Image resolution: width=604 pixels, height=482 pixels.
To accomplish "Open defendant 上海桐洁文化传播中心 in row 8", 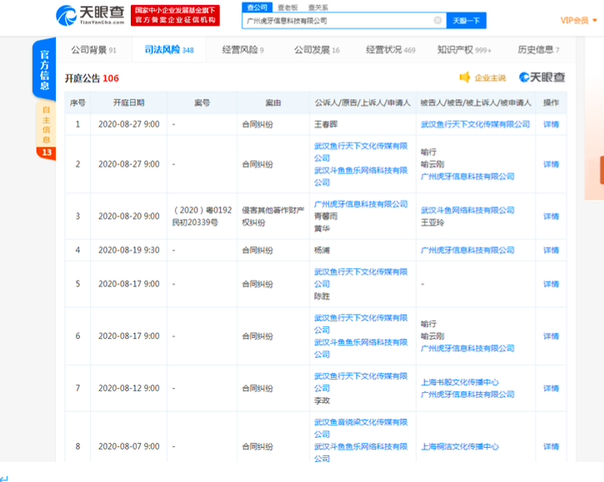I will (460, 446).
